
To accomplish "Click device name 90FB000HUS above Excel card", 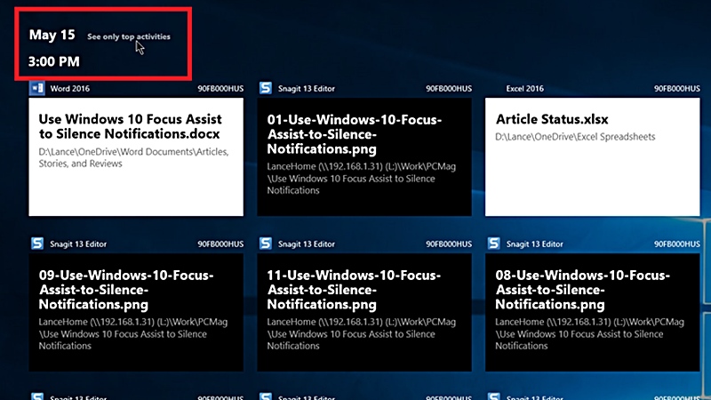I will pyautogui.click(x=674, y=89).
